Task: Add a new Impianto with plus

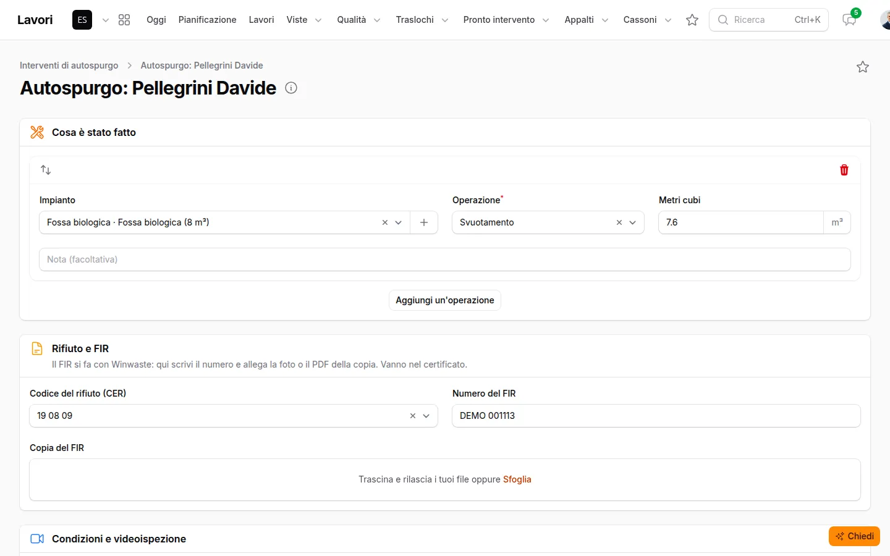Action: click(x=424, y=222)
